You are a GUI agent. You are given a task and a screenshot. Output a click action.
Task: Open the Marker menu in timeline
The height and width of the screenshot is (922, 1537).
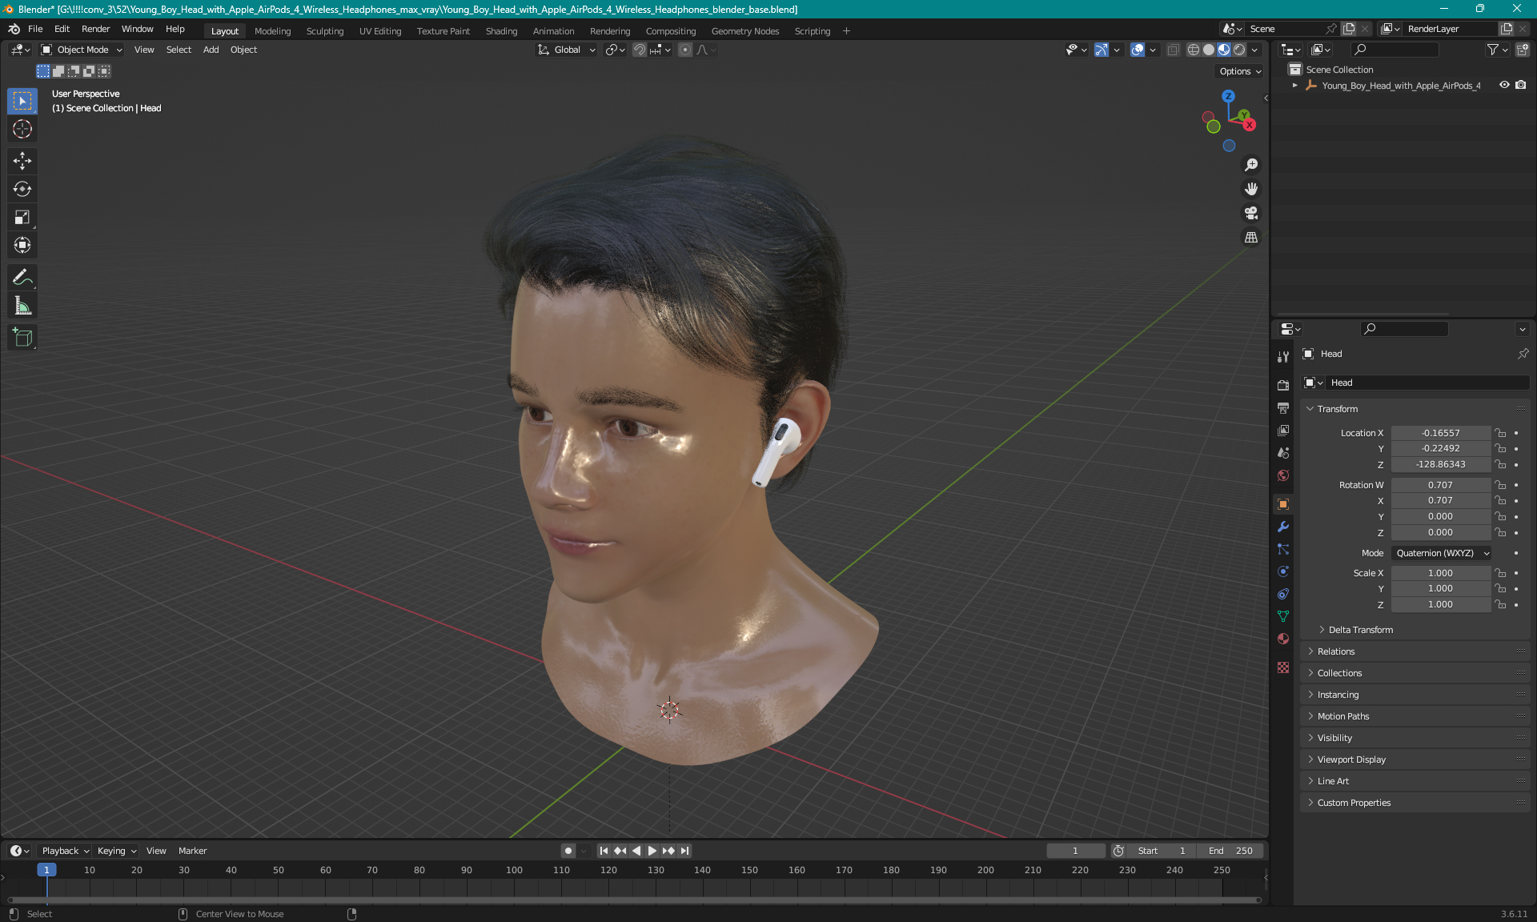click(192, 851)
